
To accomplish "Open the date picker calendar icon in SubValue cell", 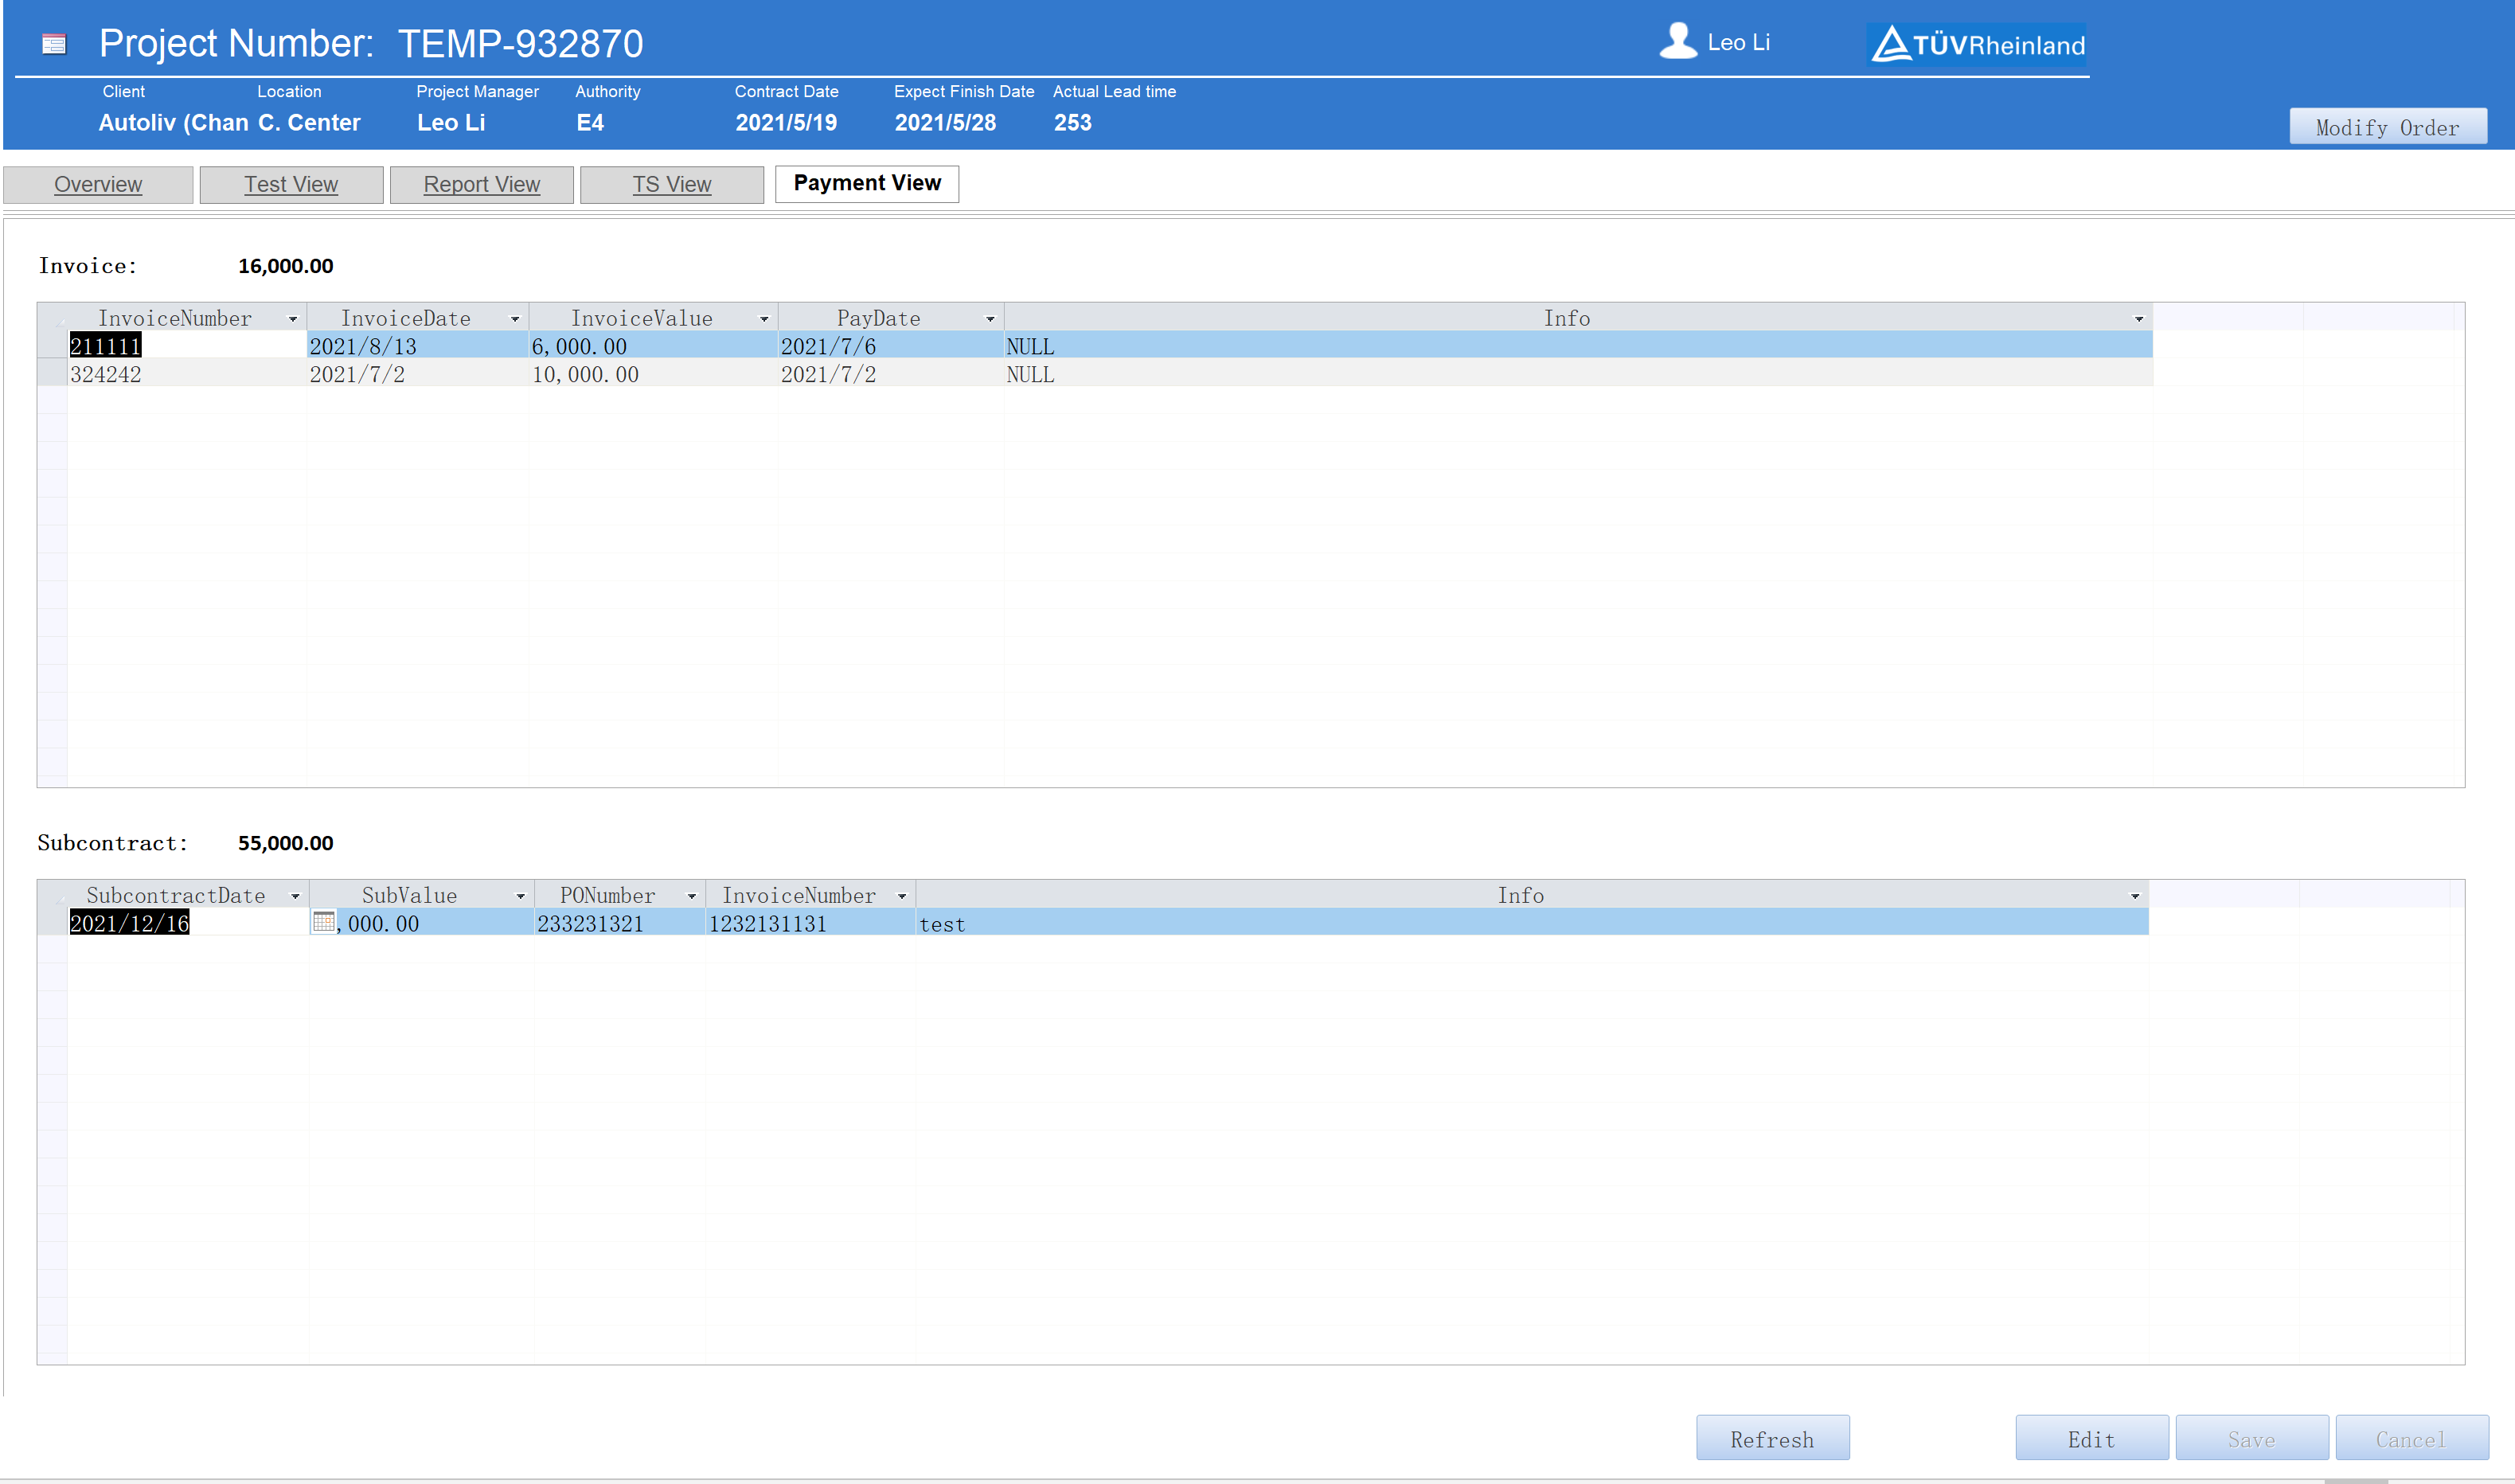I will pos(323,922).
